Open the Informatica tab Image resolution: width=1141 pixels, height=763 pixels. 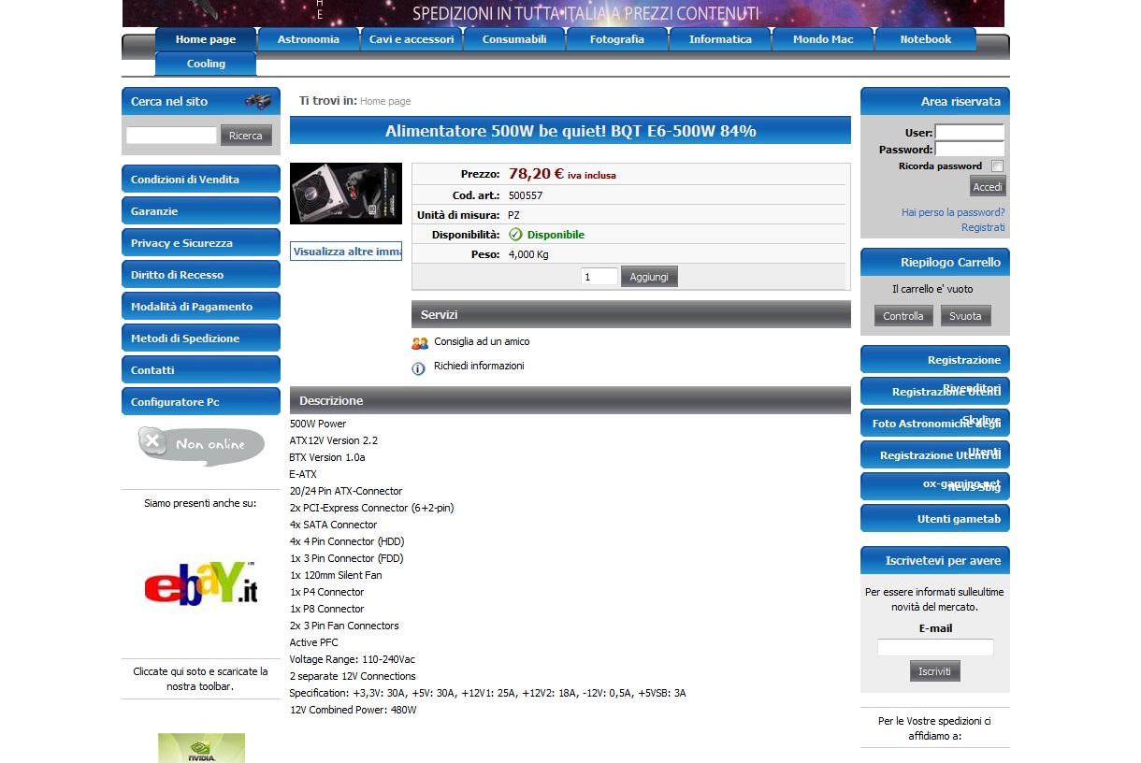(x=720, y=39)
